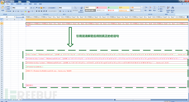Apply the 常规 cell style
The width and height of the screenshot is (189, 102).
90,8
